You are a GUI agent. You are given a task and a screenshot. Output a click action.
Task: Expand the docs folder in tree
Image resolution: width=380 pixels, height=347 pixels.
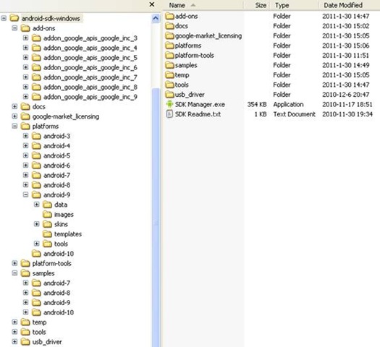pos(14,106)
